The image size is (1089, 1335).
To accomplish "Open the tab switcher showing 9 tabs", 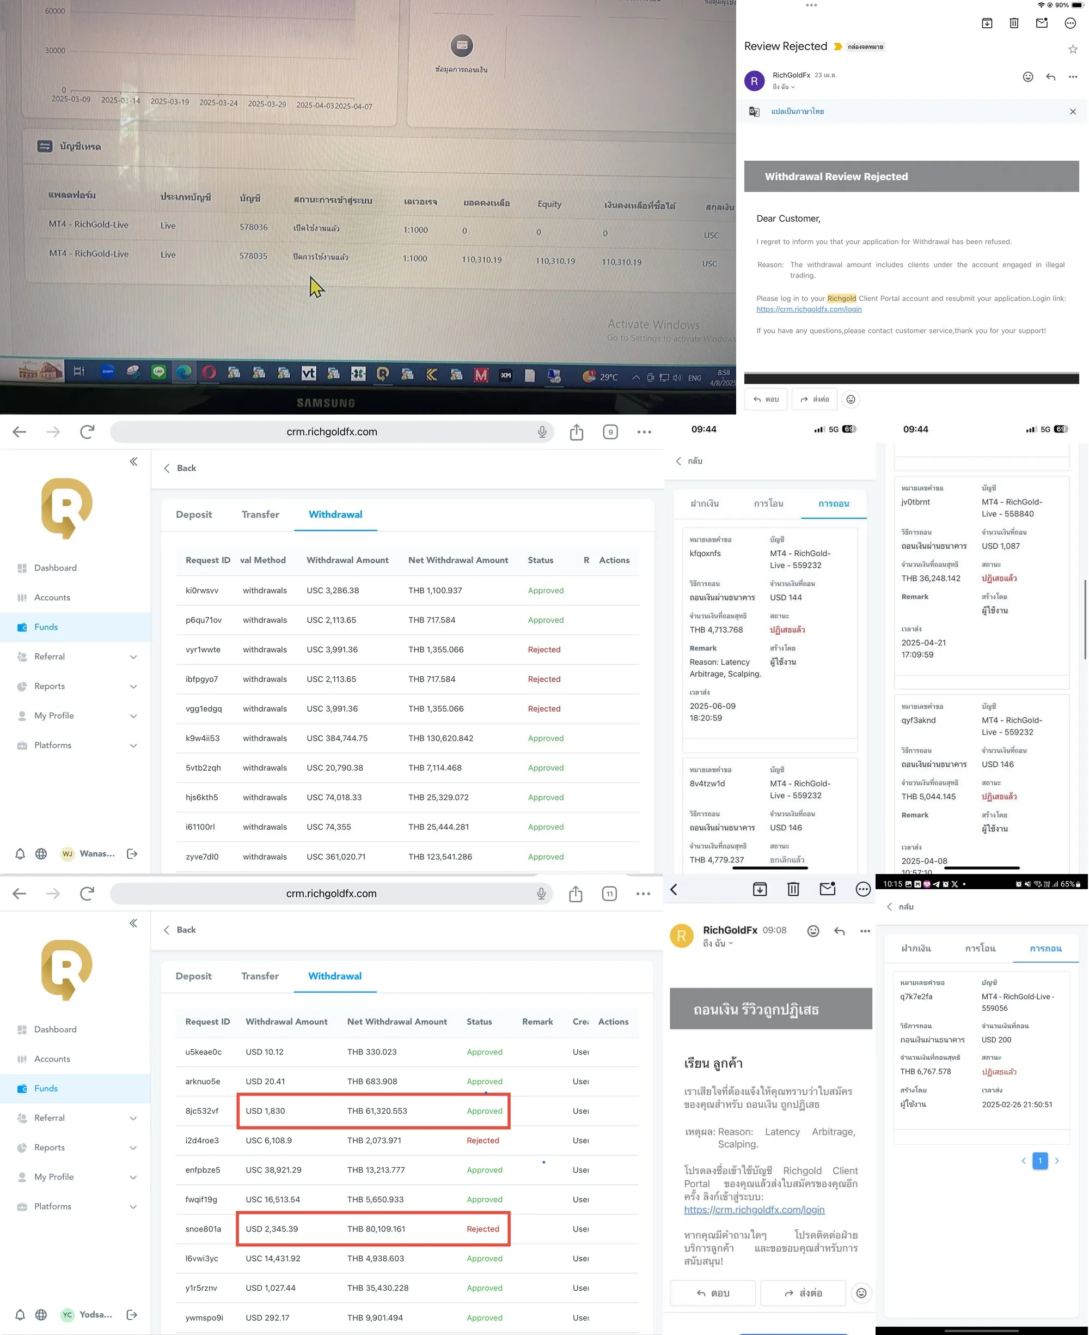I will [610, 432].
